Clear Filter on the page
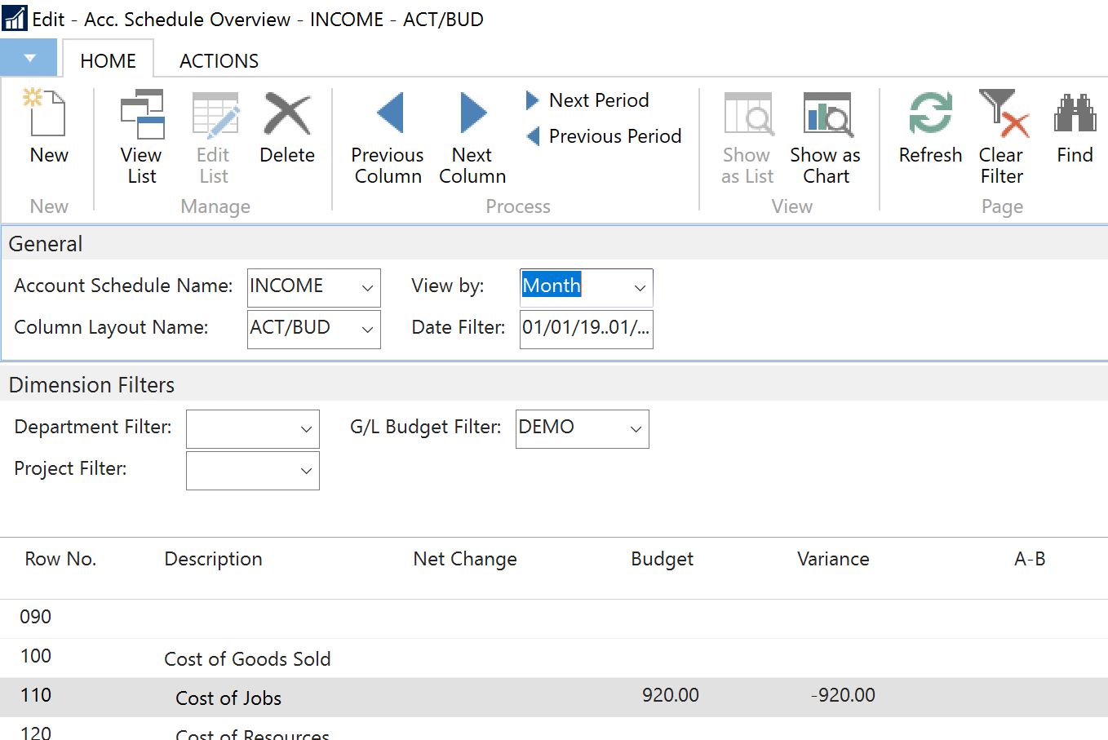This screenshot has height=740, width=1108. pos(1001,135)
